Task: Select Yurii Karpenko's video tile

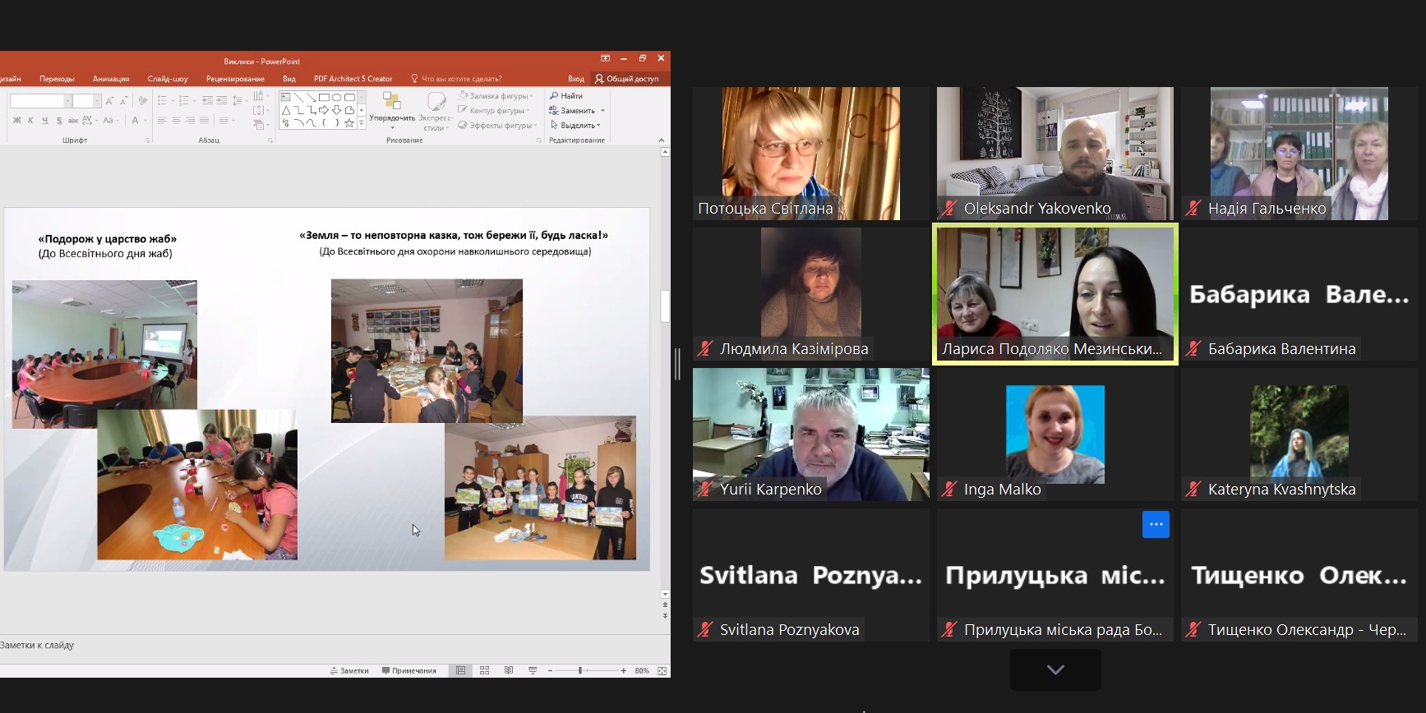Action: [x=810, y=434]
